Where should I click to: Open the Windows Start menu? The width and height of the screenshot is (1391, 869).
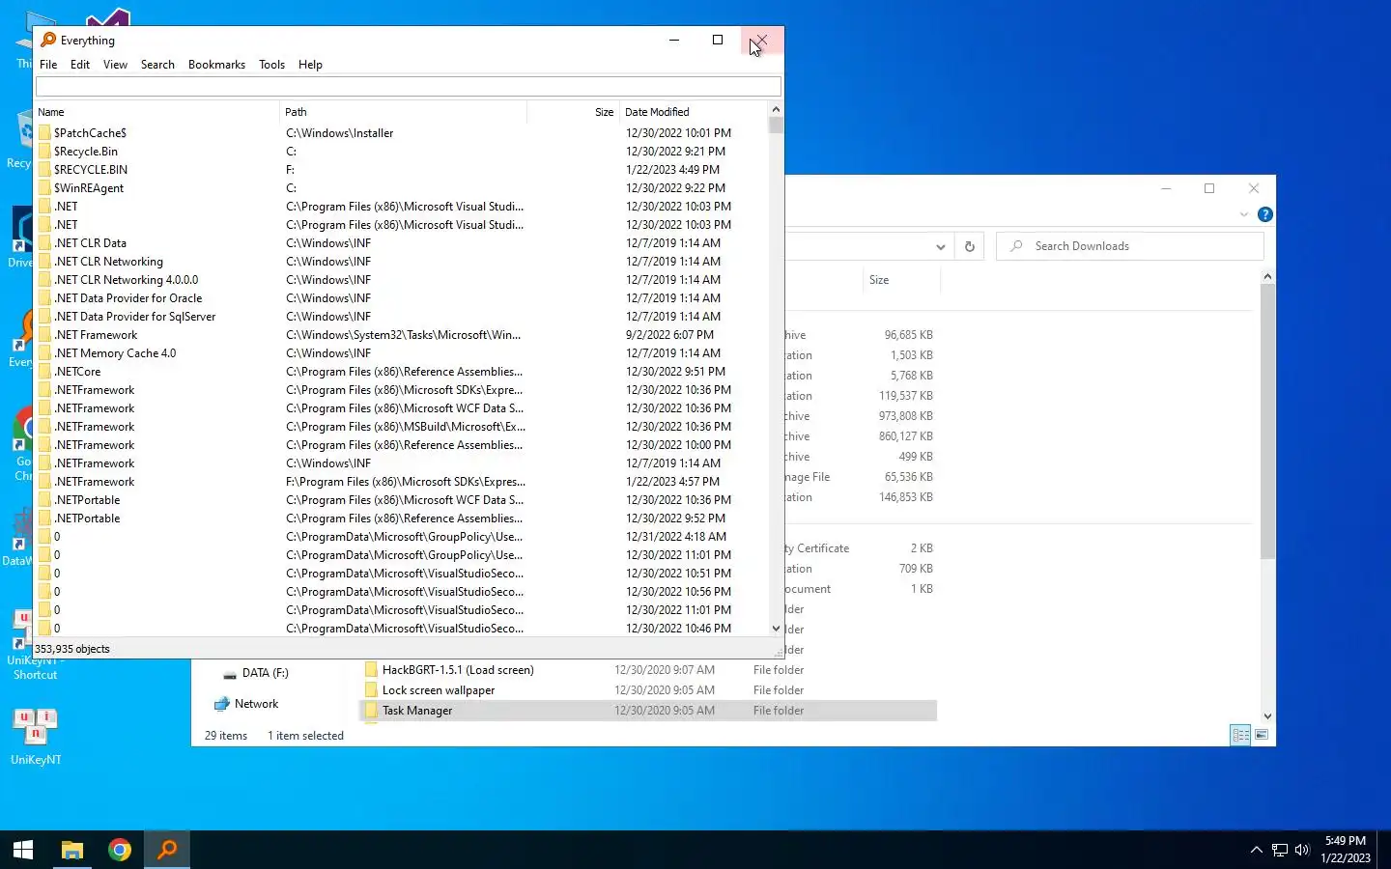(23, 850)
